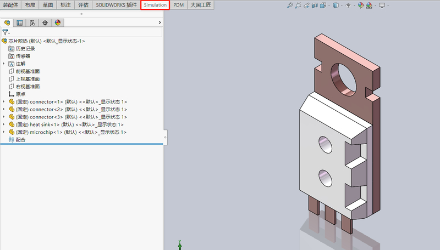This screenshot has width=440, height=250.
Task: Switch to the Simulation tab
Action: pyautogui.click(x=155, y=5)
